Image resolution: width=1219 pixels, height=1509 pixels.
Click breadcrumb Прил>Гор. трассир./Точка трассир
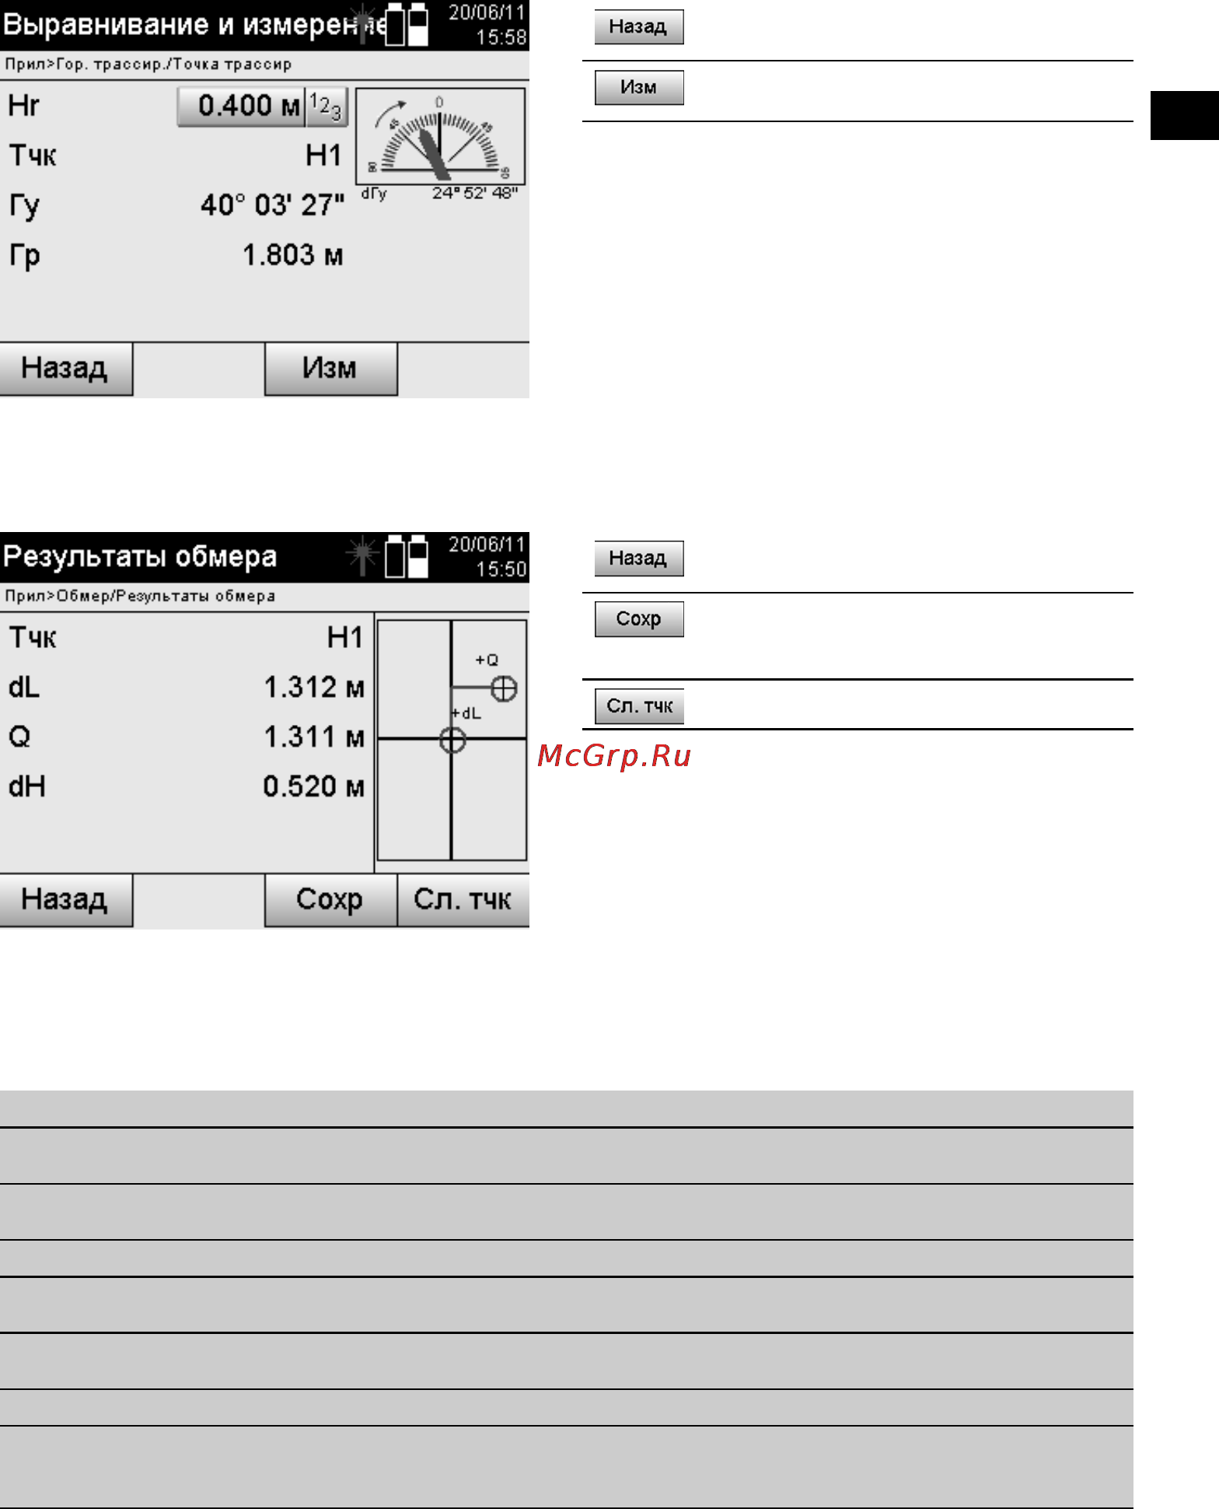click(148, 65)
